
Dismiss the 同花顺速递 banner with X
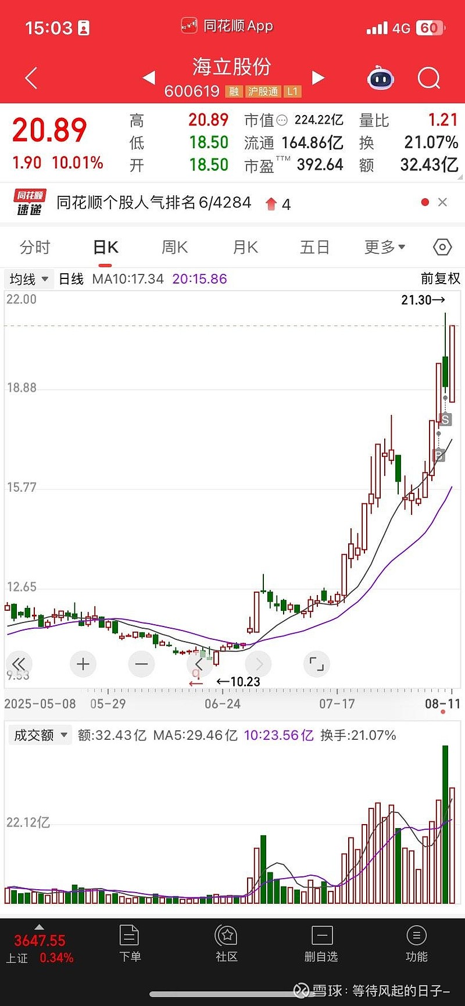click(442, 202)
